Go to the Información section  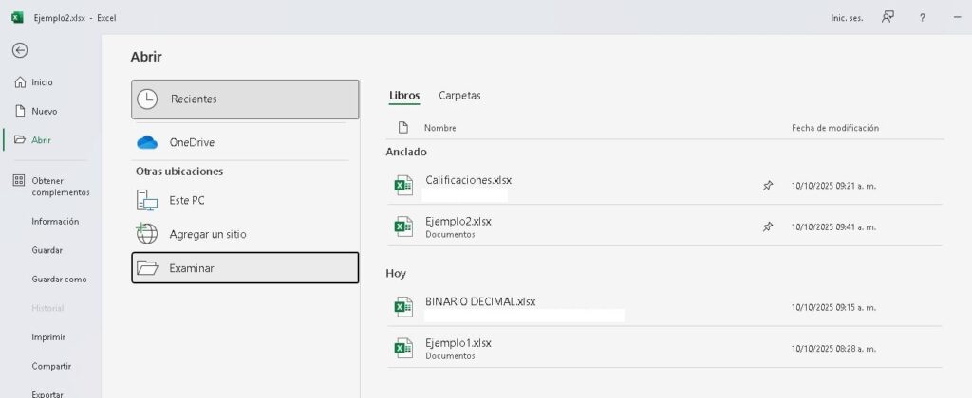(55, 221)
